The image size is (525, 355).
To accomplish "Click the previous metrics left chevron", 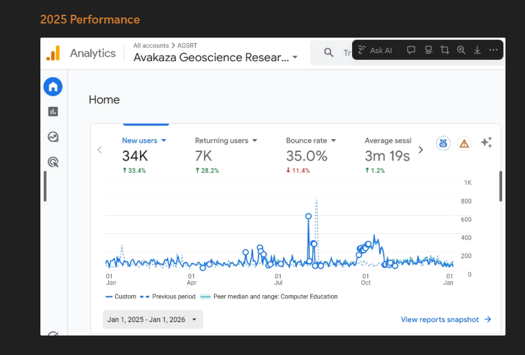I will pos(100,149).
